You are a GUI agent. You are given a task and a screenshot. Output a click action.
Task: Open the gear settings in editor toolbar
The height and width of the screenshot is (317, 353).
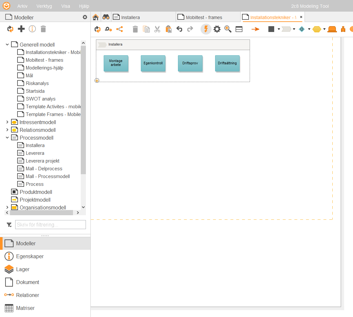(x=217, y=29)
